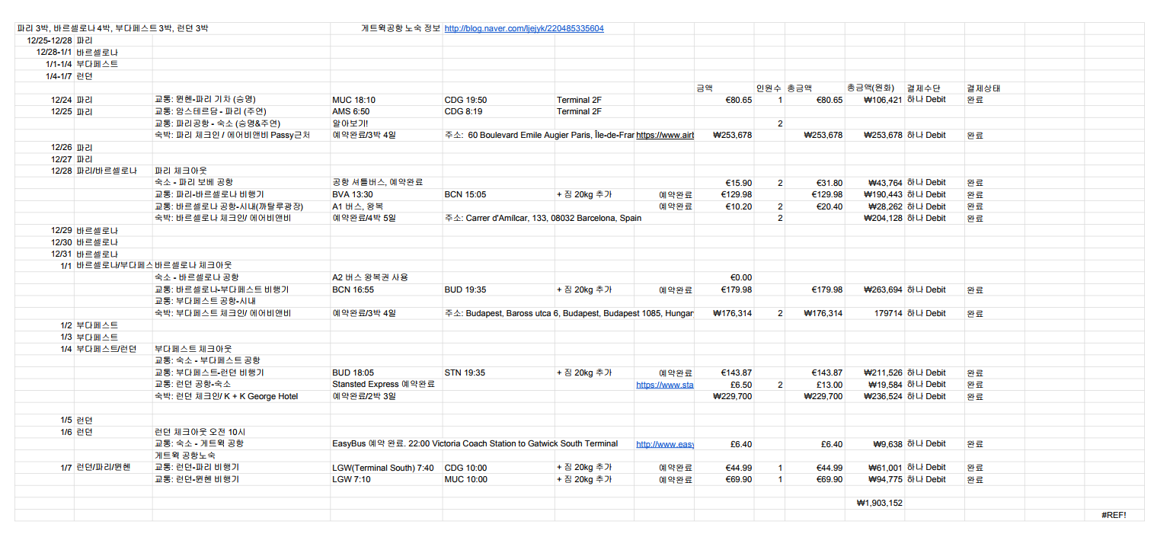
Task: Open the blog.naver.com link
Action: (523, 29)
